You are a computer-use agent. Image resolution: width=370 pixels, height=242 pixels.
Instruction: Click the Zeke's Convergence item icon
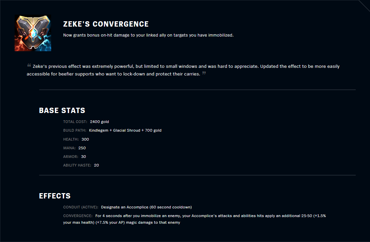[x=33, y=33]
